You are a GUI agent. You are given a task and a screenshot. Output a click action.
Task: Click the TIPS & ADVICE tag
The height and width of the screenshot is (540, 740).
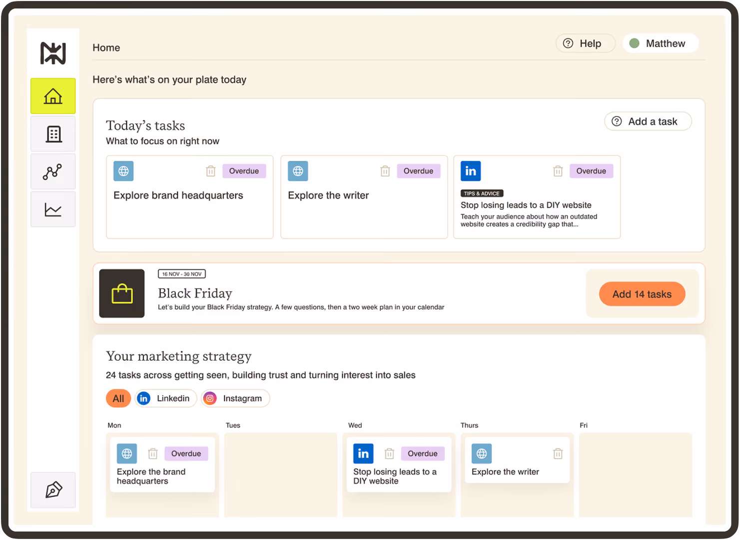pyautogui.click(x=482, y=193)
